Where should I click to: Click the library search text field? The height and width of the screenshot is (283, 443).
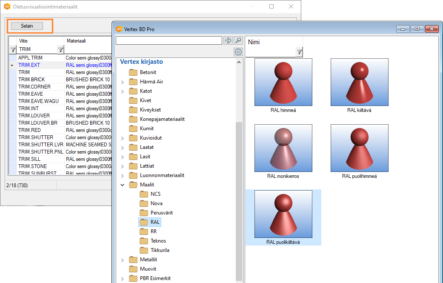169,40
